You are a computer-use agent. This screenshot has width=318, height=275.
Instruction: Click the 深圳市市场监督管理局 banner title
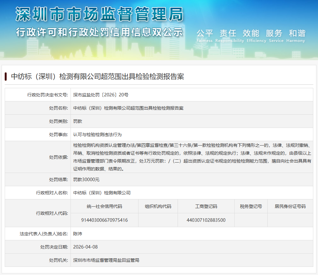coord(99,14)
